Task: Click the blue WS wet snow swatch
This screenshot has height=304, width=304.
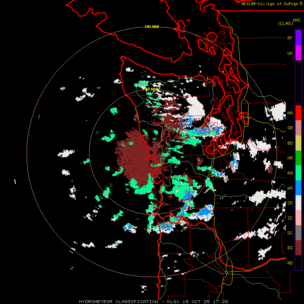Action: coord(298,188)
